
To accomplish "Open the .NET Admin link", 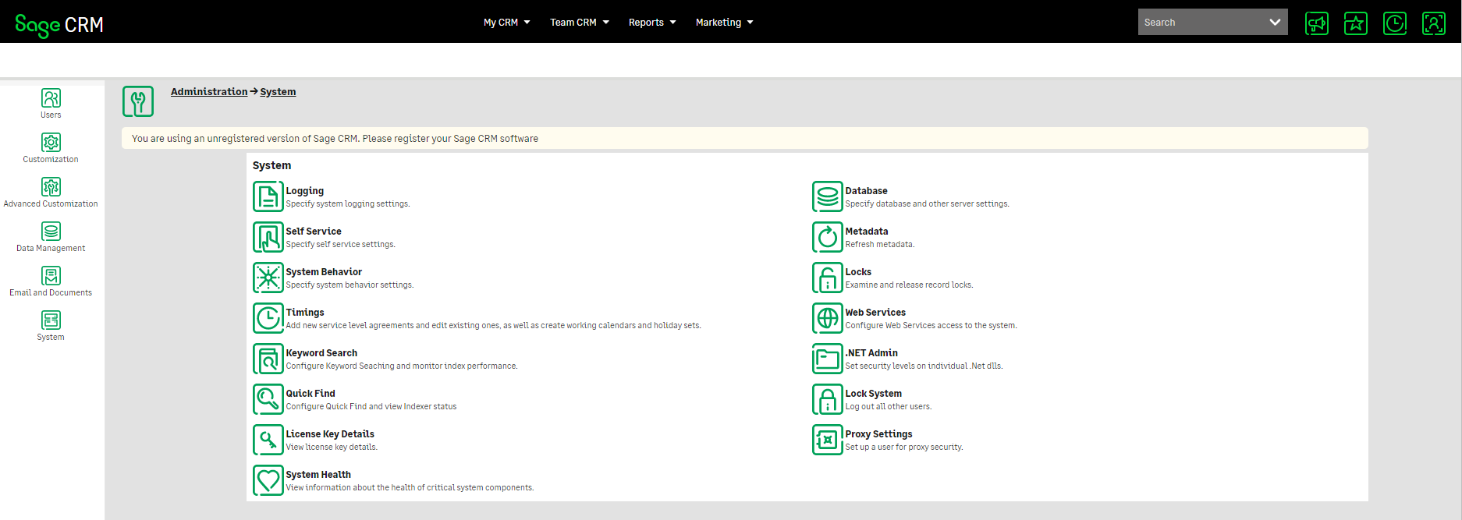I will pyautogui.click(x=871, y=353).
